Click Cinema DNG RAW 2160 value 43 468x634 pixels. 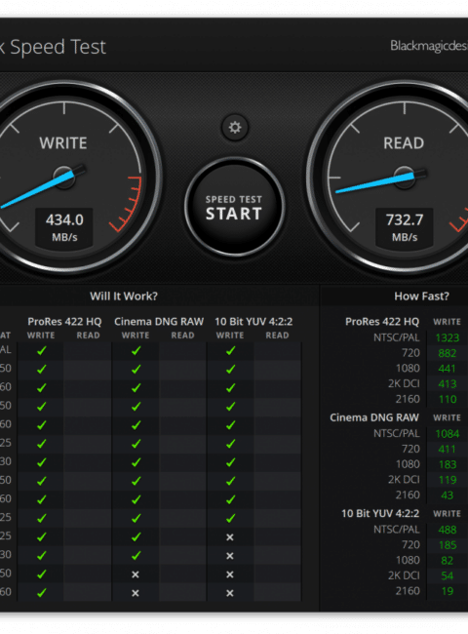448,495
